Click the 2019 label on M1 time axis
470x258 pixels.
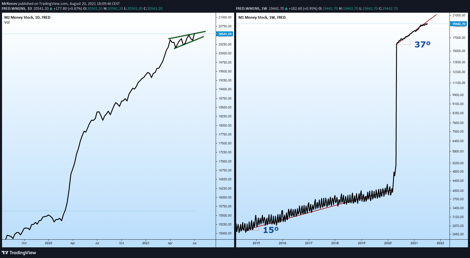tap(362, 243)
